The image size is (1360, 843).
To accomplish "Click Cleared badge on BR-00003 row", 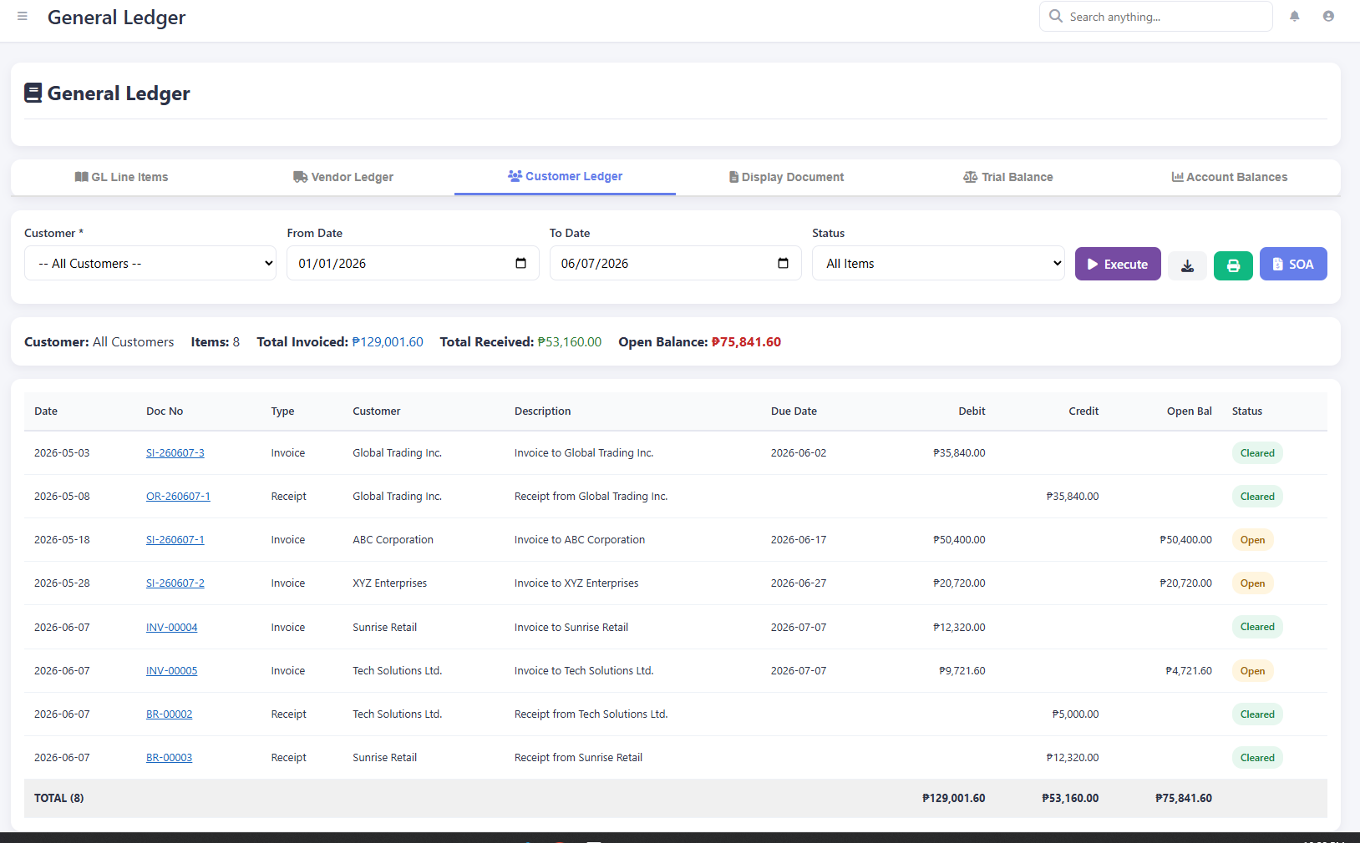I will [x=1257, y=758].
